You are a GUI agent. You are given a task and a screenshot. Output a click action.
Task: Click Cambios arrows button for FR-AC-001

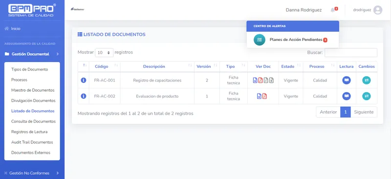366,80
